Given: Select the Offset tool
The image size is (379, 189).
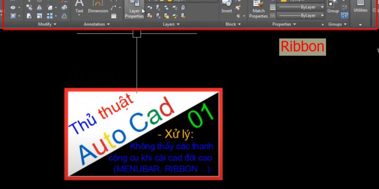Looking at the screenshot, I should [x=64, y=16].
